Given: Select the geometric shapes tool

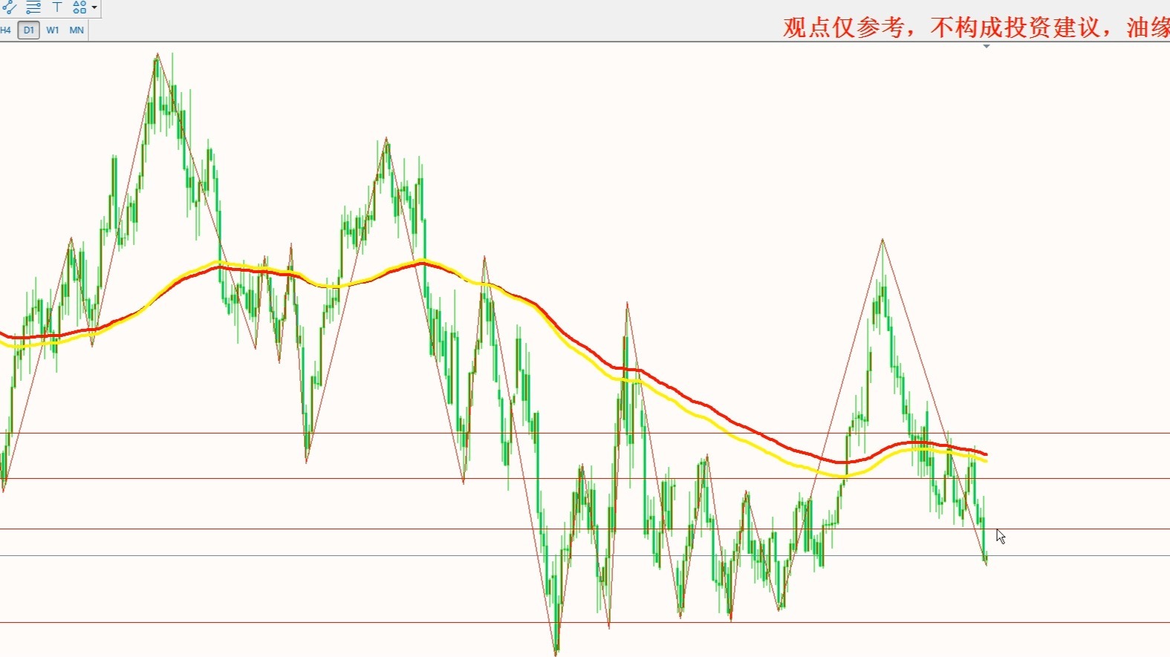Looking at the screenshot, I should [79, 7].
